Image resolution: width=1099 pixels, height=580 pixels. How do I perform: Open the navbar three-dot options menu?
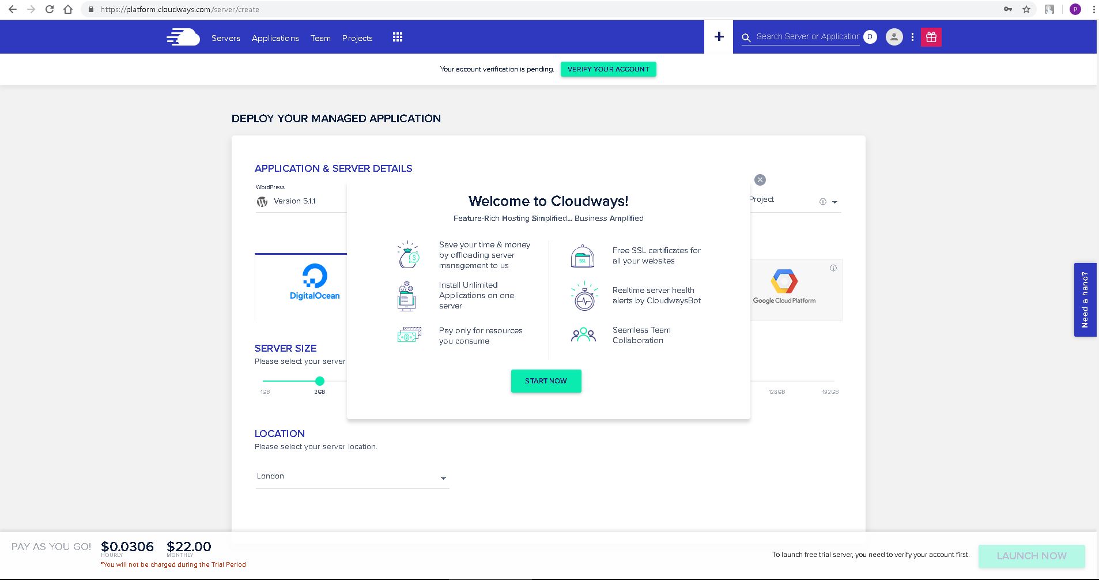click(x=912, y=37)
